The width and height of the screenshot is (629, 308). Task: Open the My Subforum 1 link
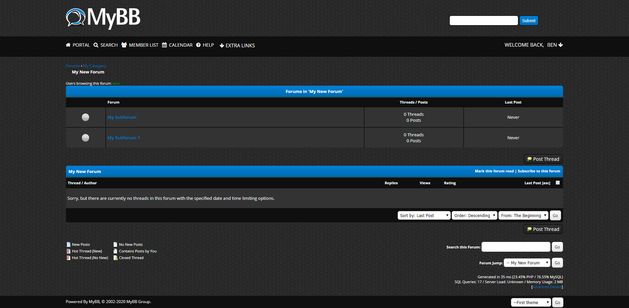124,138
